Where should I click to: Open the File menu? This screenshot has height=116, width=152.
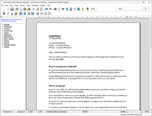pyautogui.click(x=2, y=6)
